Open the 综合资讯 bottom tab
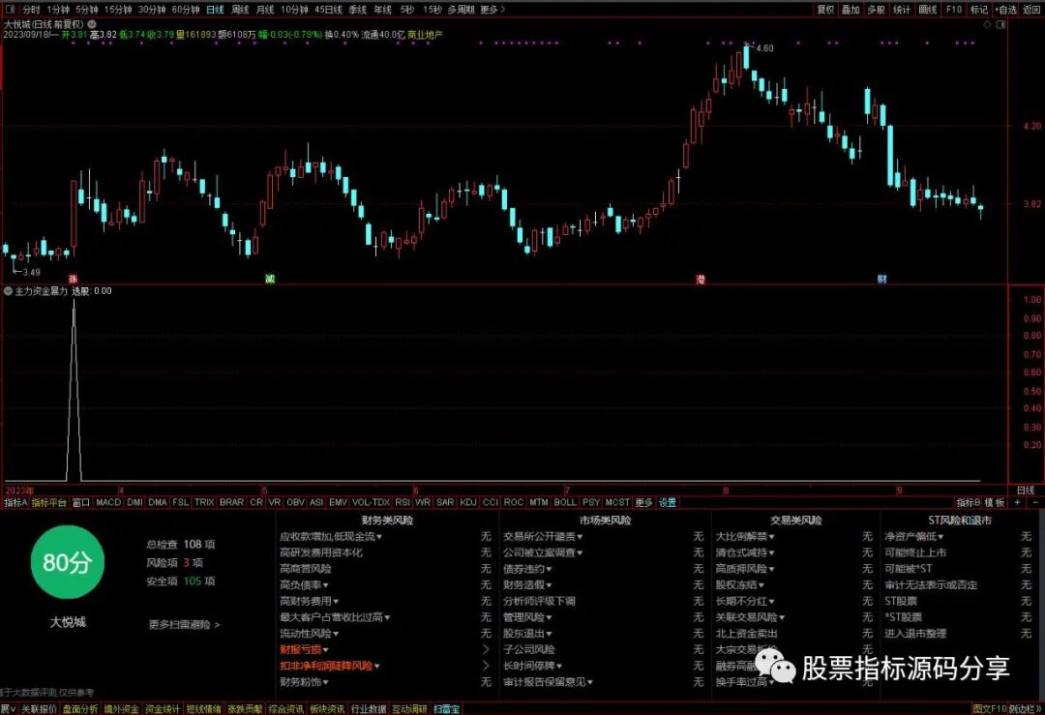 point(285,709)
